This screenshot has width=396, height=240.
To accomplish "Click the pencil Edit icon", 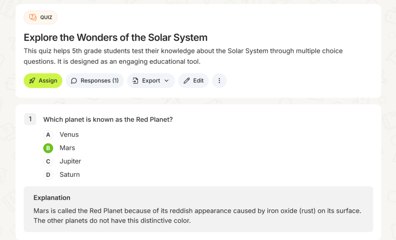I will (x=187, y=81).
